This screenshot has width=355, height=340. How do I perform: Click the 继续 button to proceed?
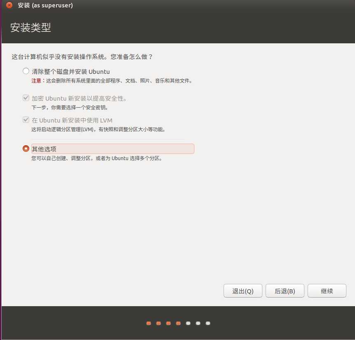pos(327,291)
